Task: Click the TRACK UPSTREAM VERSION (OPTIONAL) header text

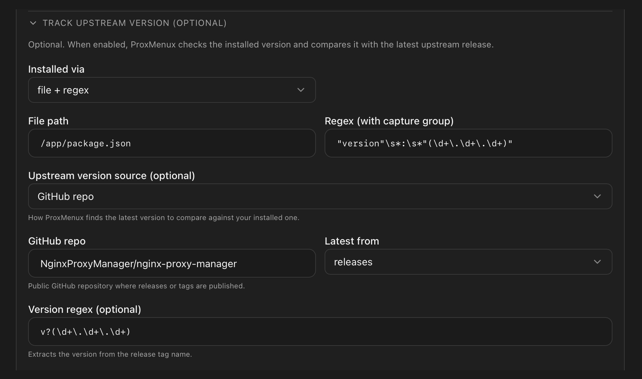Action: pyautogui.click(x=135, y=23)
